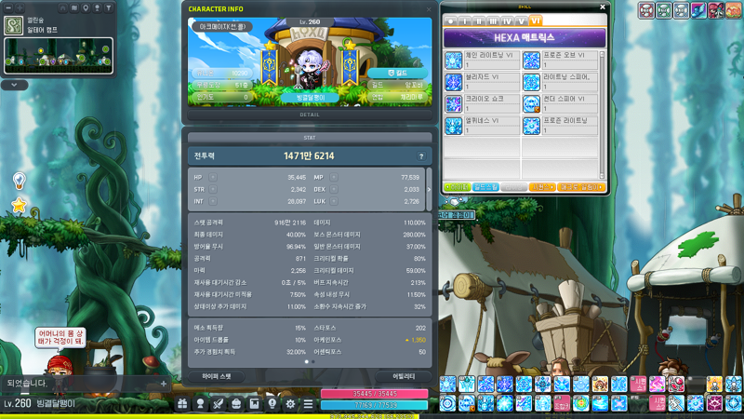The image size is (744, 419).
Task: Show combat power help question mark
Action: click(x=421, y=156)
